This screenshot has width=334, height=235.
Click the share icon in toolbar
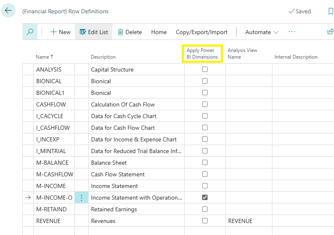[x=330, y=32]
